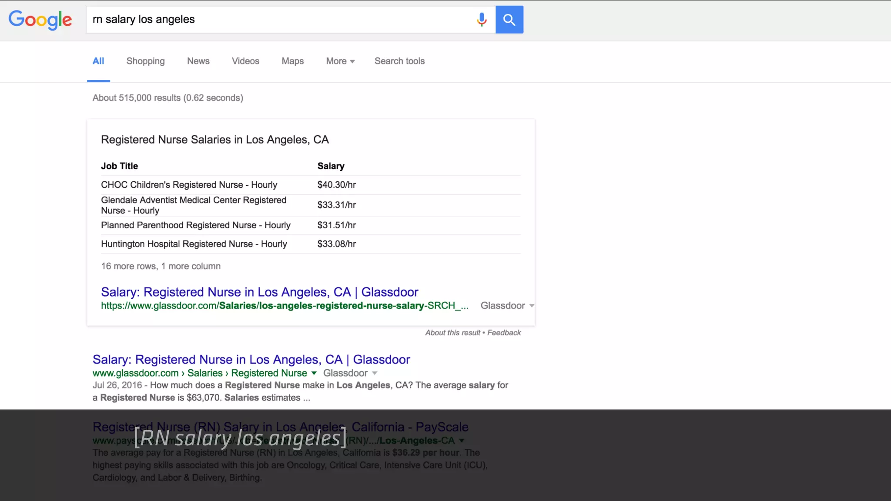Click the Google logo
Image resolution: width=891 pixels, height=501 pixels.
[40, 20]
